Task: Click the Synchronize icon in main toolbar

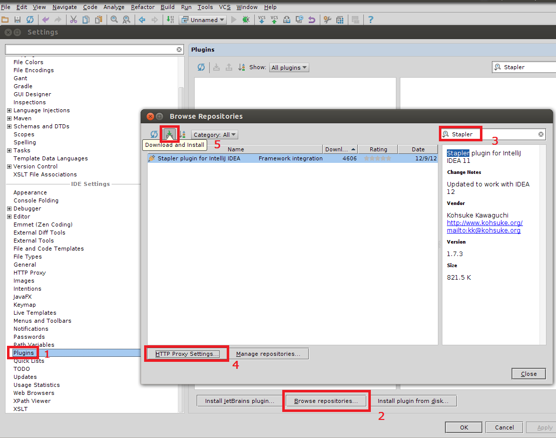Action: point(30,20)
